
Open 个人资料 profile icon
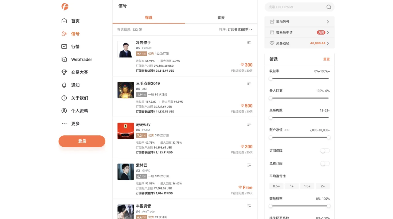tap(64, 111)
